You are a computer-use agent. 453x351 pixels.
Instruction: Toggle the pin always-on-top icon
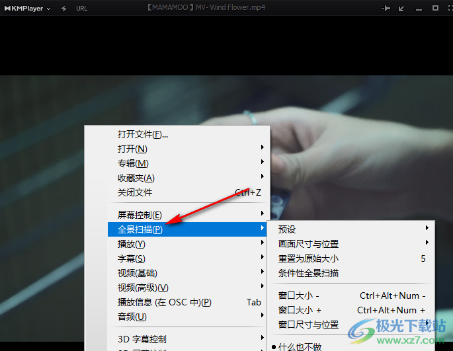(x=386, y=9)
